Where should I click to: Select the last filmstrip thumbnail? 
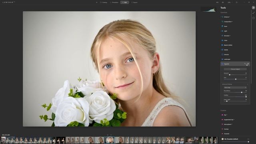click(215, 140)
